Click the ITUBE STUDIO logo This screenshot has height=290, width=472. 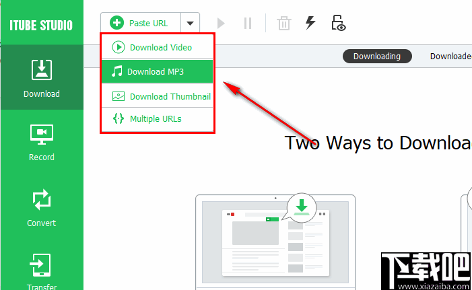tap(41, 26)
